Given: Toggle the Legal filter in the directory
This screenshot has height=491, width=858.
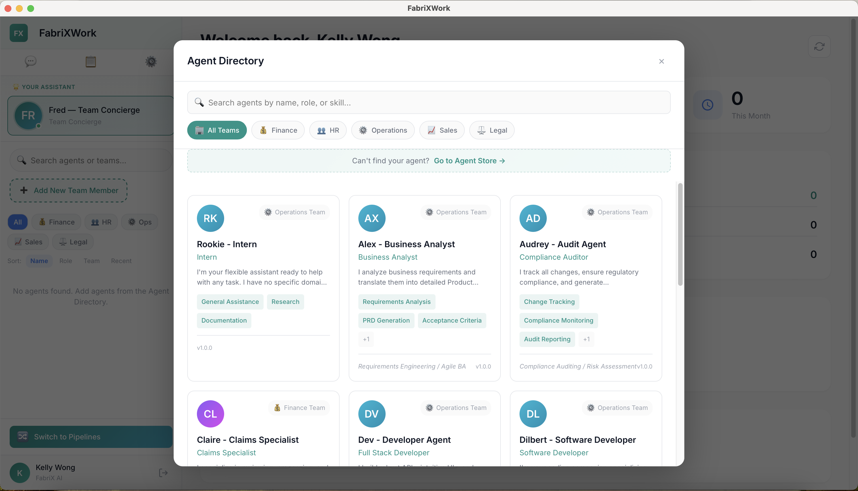Looking at the screenshot, I should pos(492,130).
